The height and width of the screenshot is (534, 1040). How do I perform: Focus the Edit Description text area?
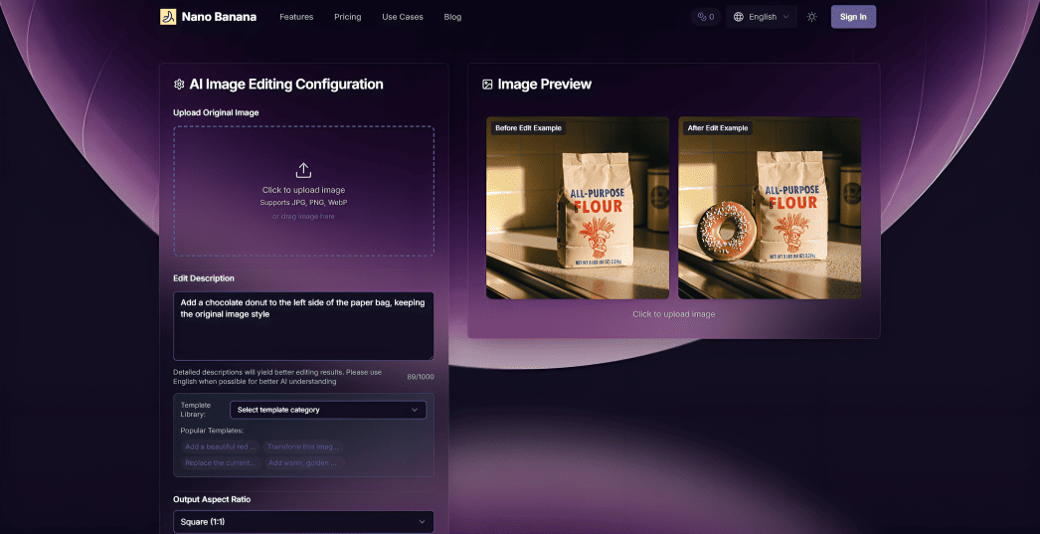[x=304, y=326]
